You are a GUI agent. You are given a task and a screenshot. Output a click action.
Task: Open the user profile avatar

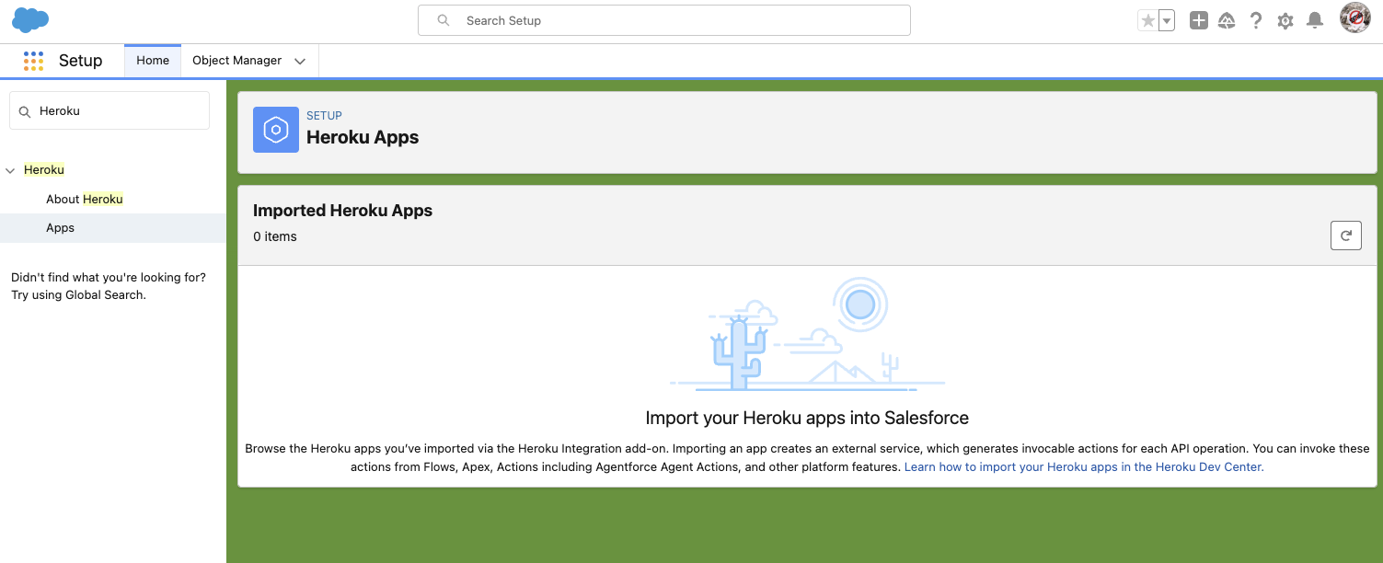point(1355,17)
